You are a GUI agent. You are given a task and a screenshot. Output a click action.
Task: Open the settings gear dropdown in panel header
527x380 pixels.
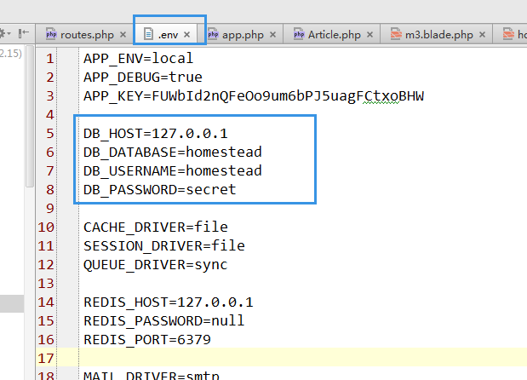(x=4, y=34)
